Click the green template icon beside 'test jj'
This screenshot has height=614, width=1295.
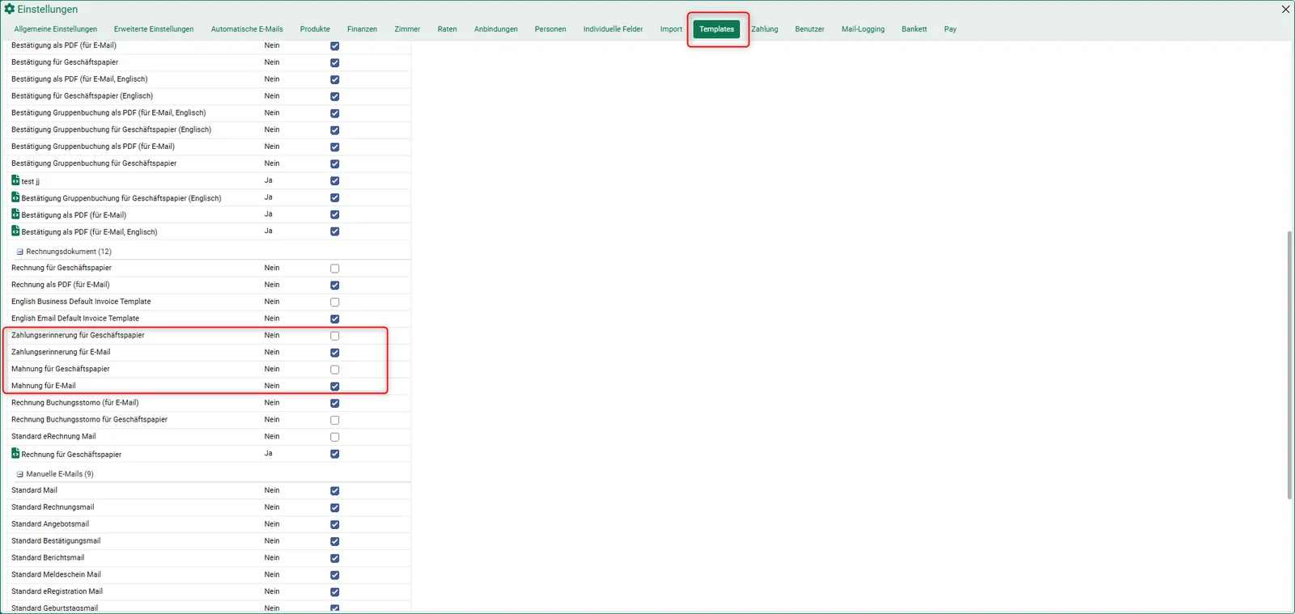pyautogui.click(x=15, y=180)
